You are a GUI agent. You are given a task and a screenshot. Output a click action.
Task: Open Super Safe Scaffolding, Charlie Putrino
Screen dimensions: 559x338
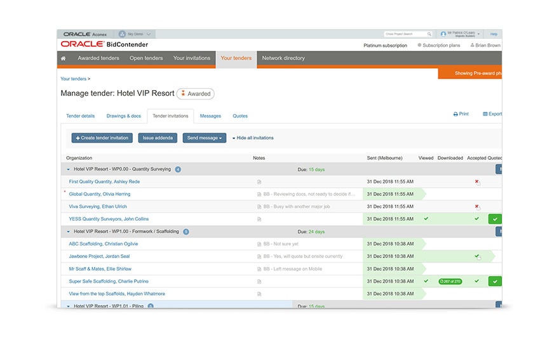pyautogui.click(x=109, y=282)
